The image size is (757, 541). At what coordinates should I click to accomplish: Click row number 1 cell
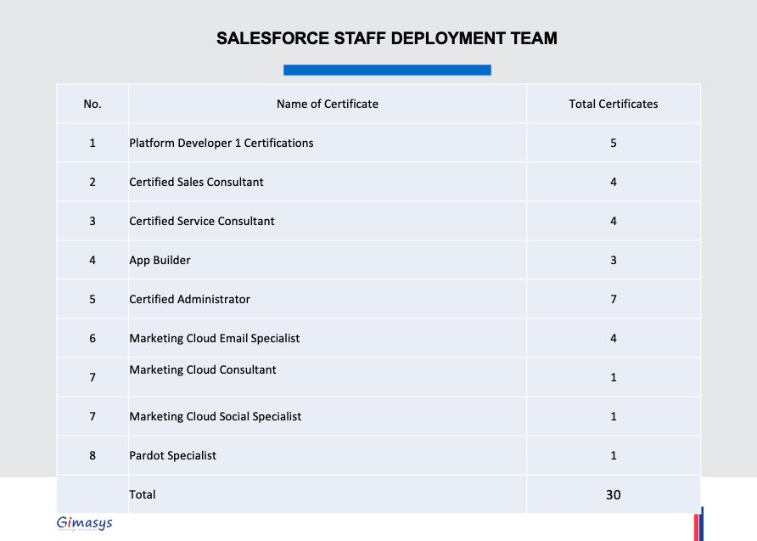coord(93,143)
